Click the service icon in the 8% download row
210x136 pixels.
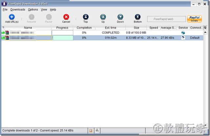[183, 38]
